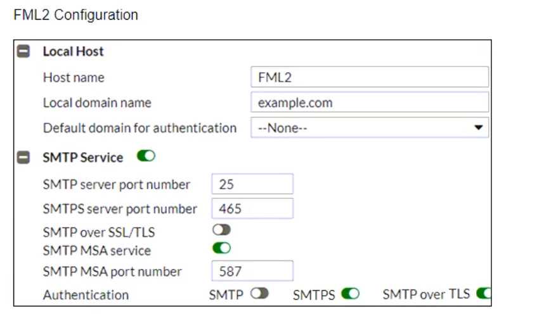Click the SMTP MSA port number field
The width and height of the screenshot is (544, 323).
click(x=252, y=271)
